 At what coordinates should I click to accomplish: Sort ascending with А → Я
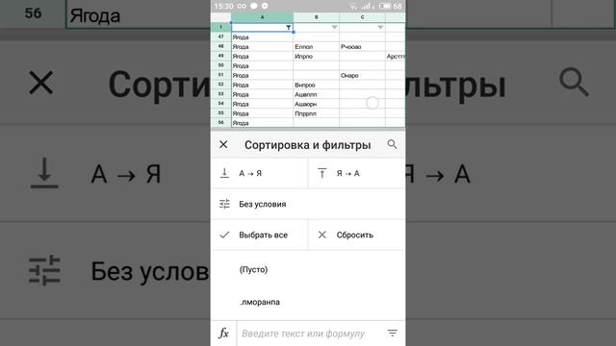tap(259, 173)
